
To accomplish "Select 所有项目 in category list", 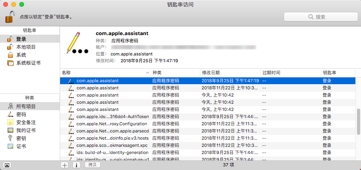I will pos(26,107).
